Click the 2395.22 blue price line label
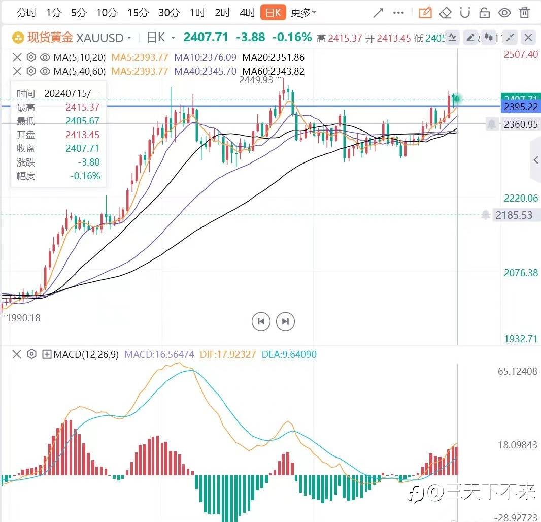The height and width of the screenshot is (522, 541). coord(520,107)
